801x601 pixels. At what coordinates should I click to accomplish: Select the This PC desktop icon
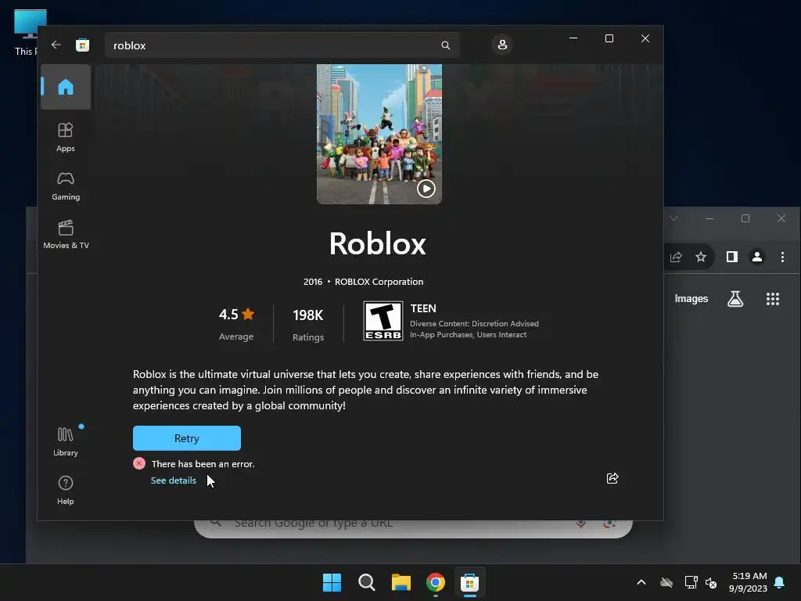pos(30,32)
